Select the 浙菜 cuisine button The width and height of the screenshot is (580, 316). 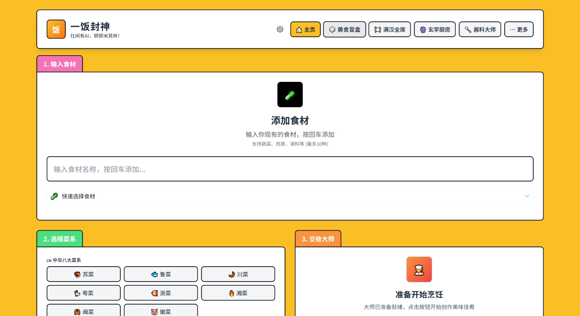coord(161,293)
